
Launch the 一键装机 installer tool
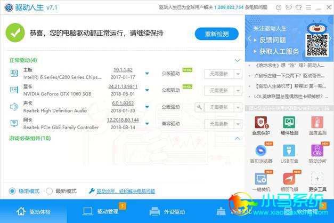tap(261, 181)
